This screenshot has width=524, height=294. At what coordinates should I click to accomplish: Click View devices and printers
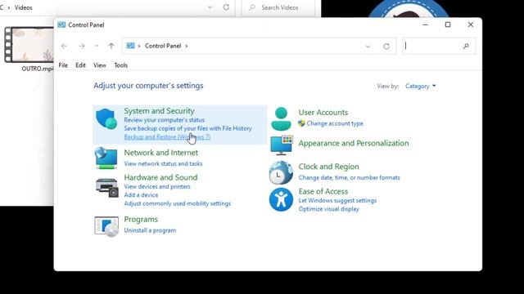(157, 187)
